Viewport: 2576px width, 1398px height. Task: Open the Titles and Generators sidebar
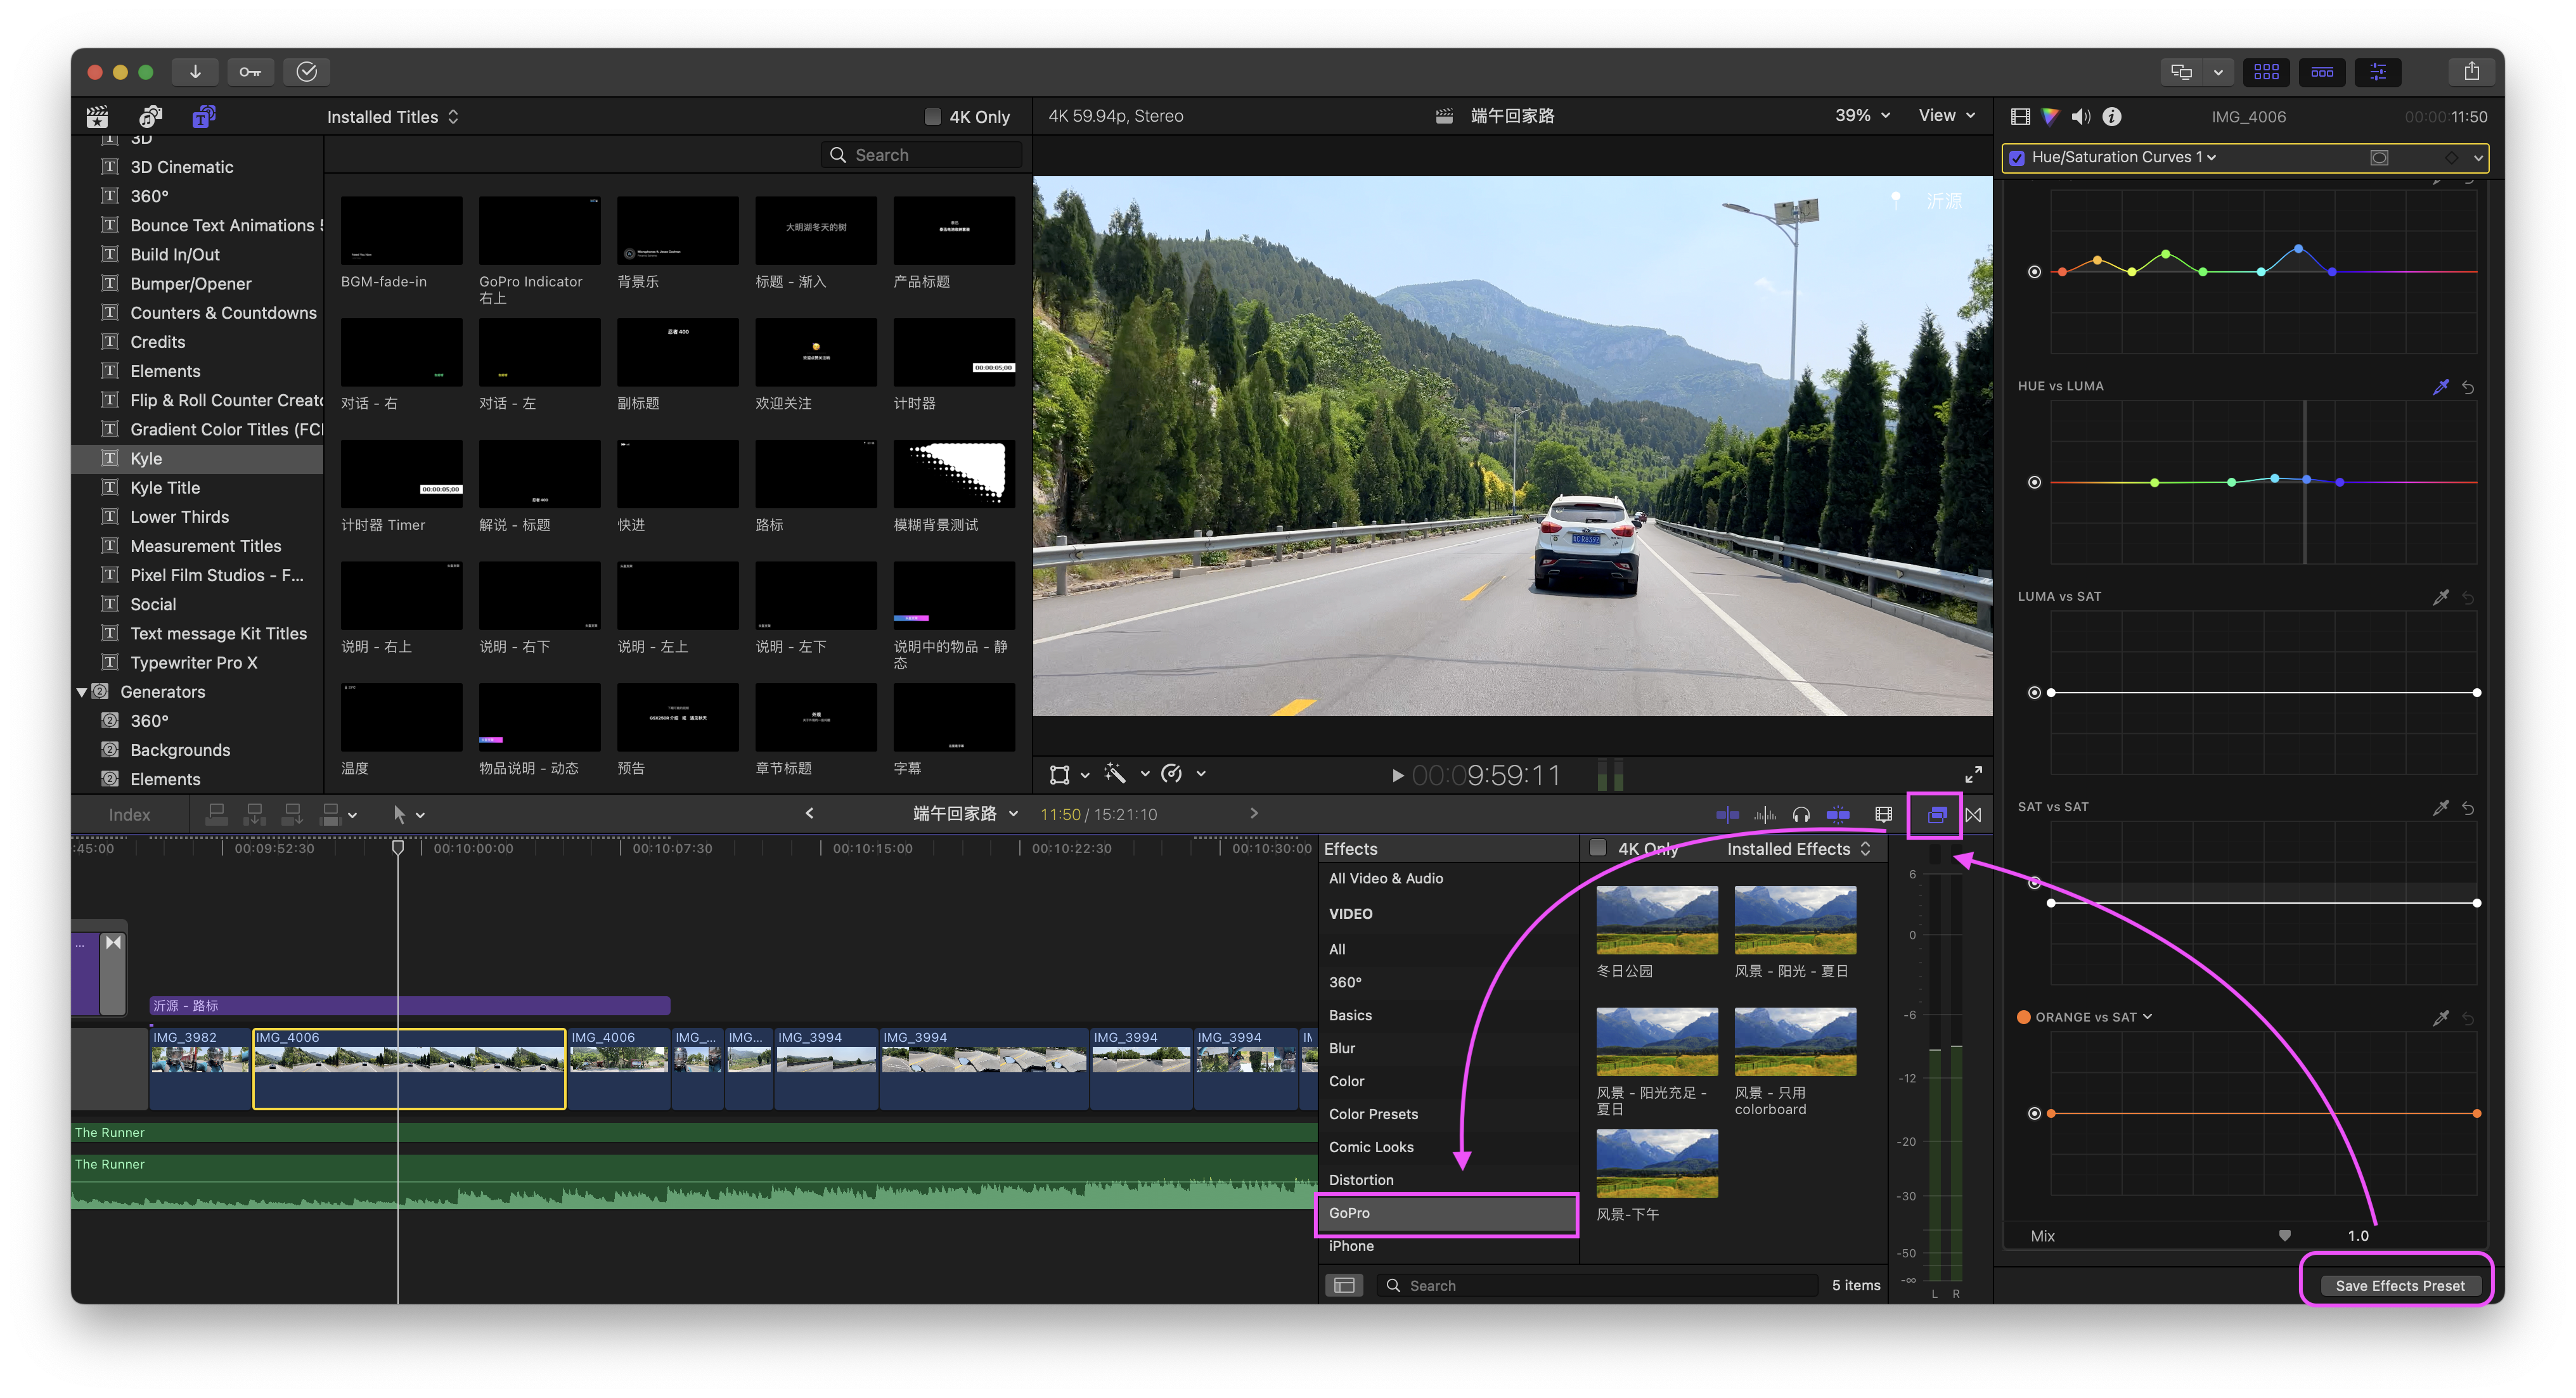(203, 117)
